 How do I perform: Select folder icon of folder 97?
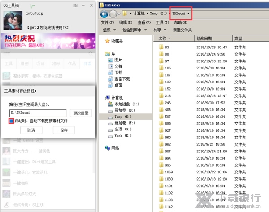[161, 61]
